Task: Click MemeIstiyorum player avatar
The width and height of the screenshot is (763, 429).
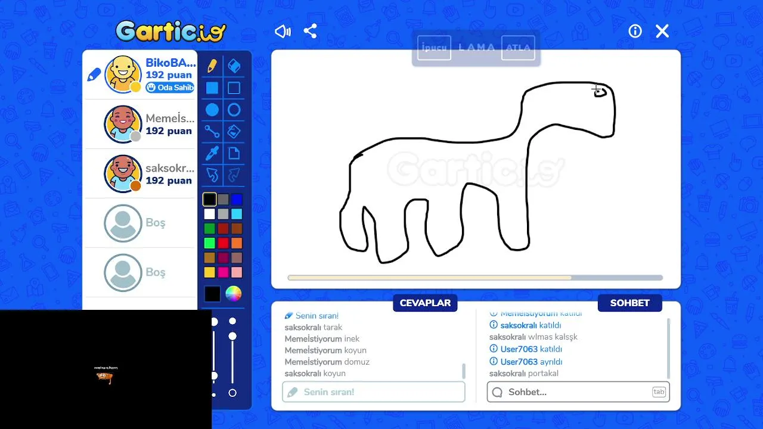Action: (123, 124)
